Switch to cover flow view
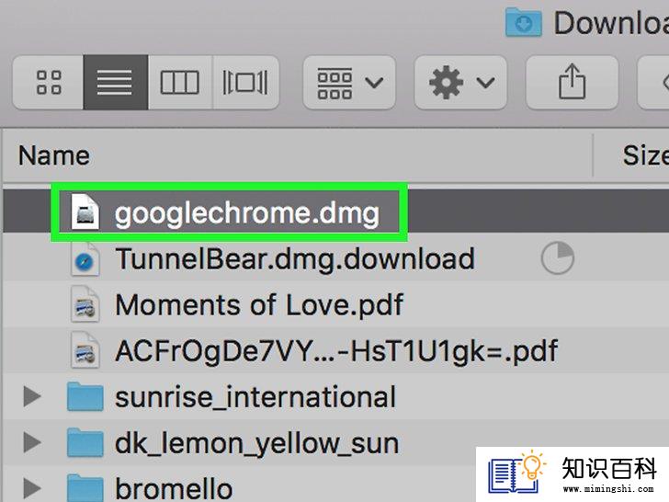This screenshot has width=669, height=502. (x=245, y=82)
